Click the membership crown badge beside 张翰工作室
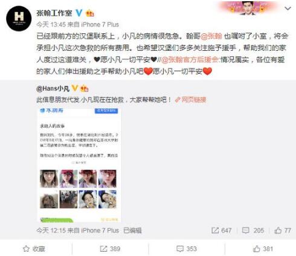The image size is (296, 256). click(90, 13)
